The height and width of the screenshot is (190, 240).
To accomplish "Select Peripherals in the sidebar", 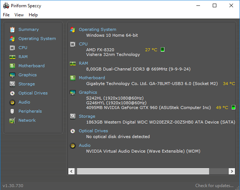I will 30,111.
